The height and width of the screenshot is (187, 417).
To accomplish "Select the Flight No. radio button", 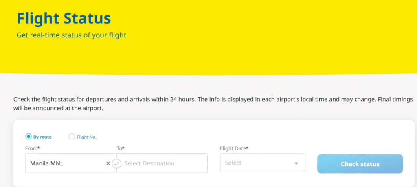I will [x=72, y=137].
